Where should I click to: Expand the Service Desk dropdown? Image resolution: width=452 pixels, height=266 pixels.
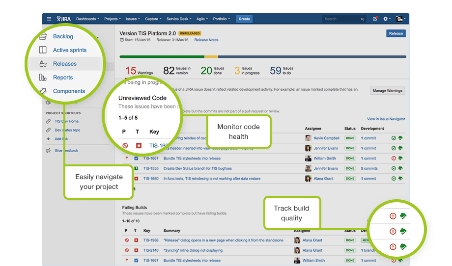tap(180, 19)
